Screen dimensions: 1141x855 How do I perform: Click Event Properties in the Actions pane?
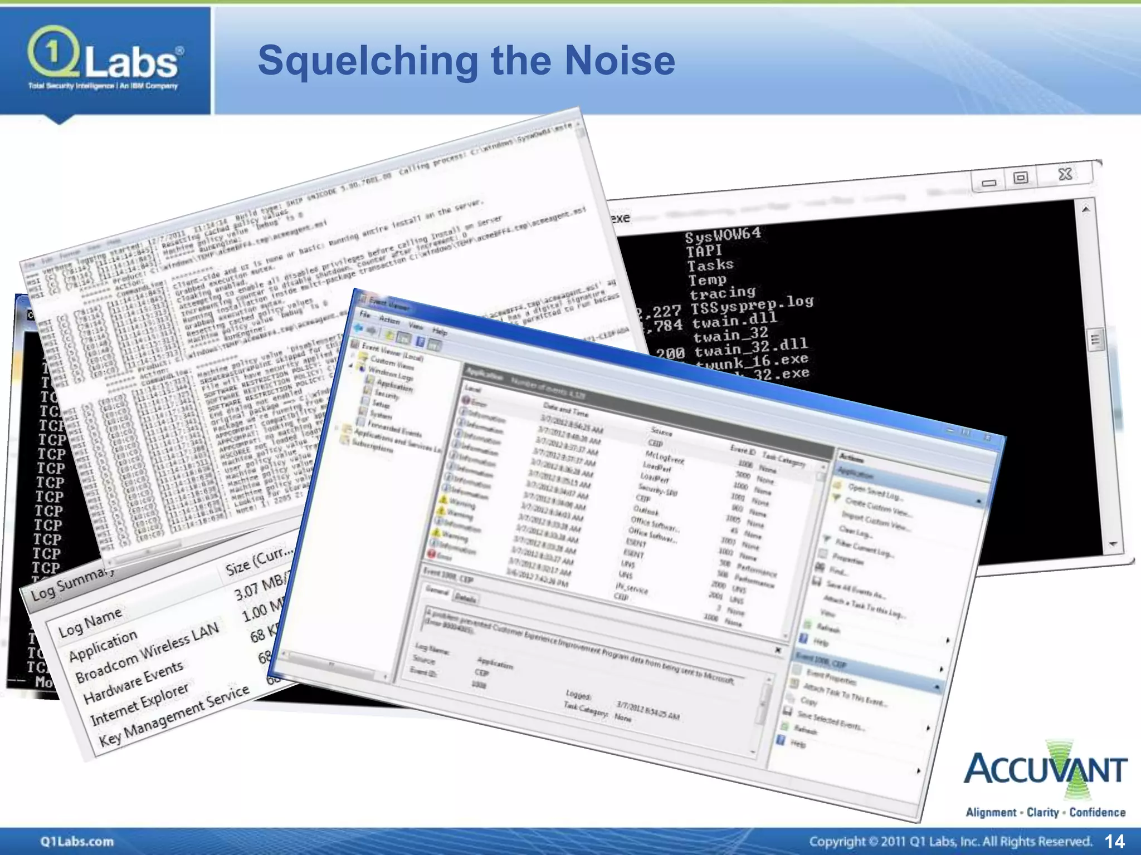click(x=831, y=677)
